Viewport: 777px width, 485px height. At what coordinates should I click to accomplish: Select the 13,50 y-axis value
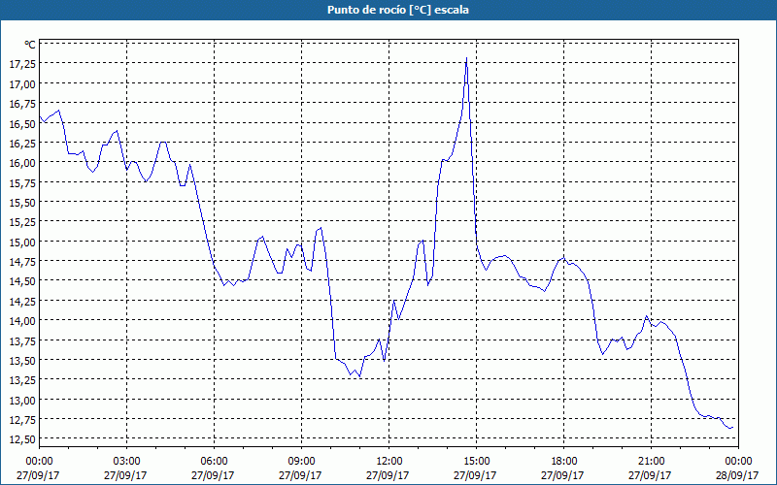click(22, 361)
